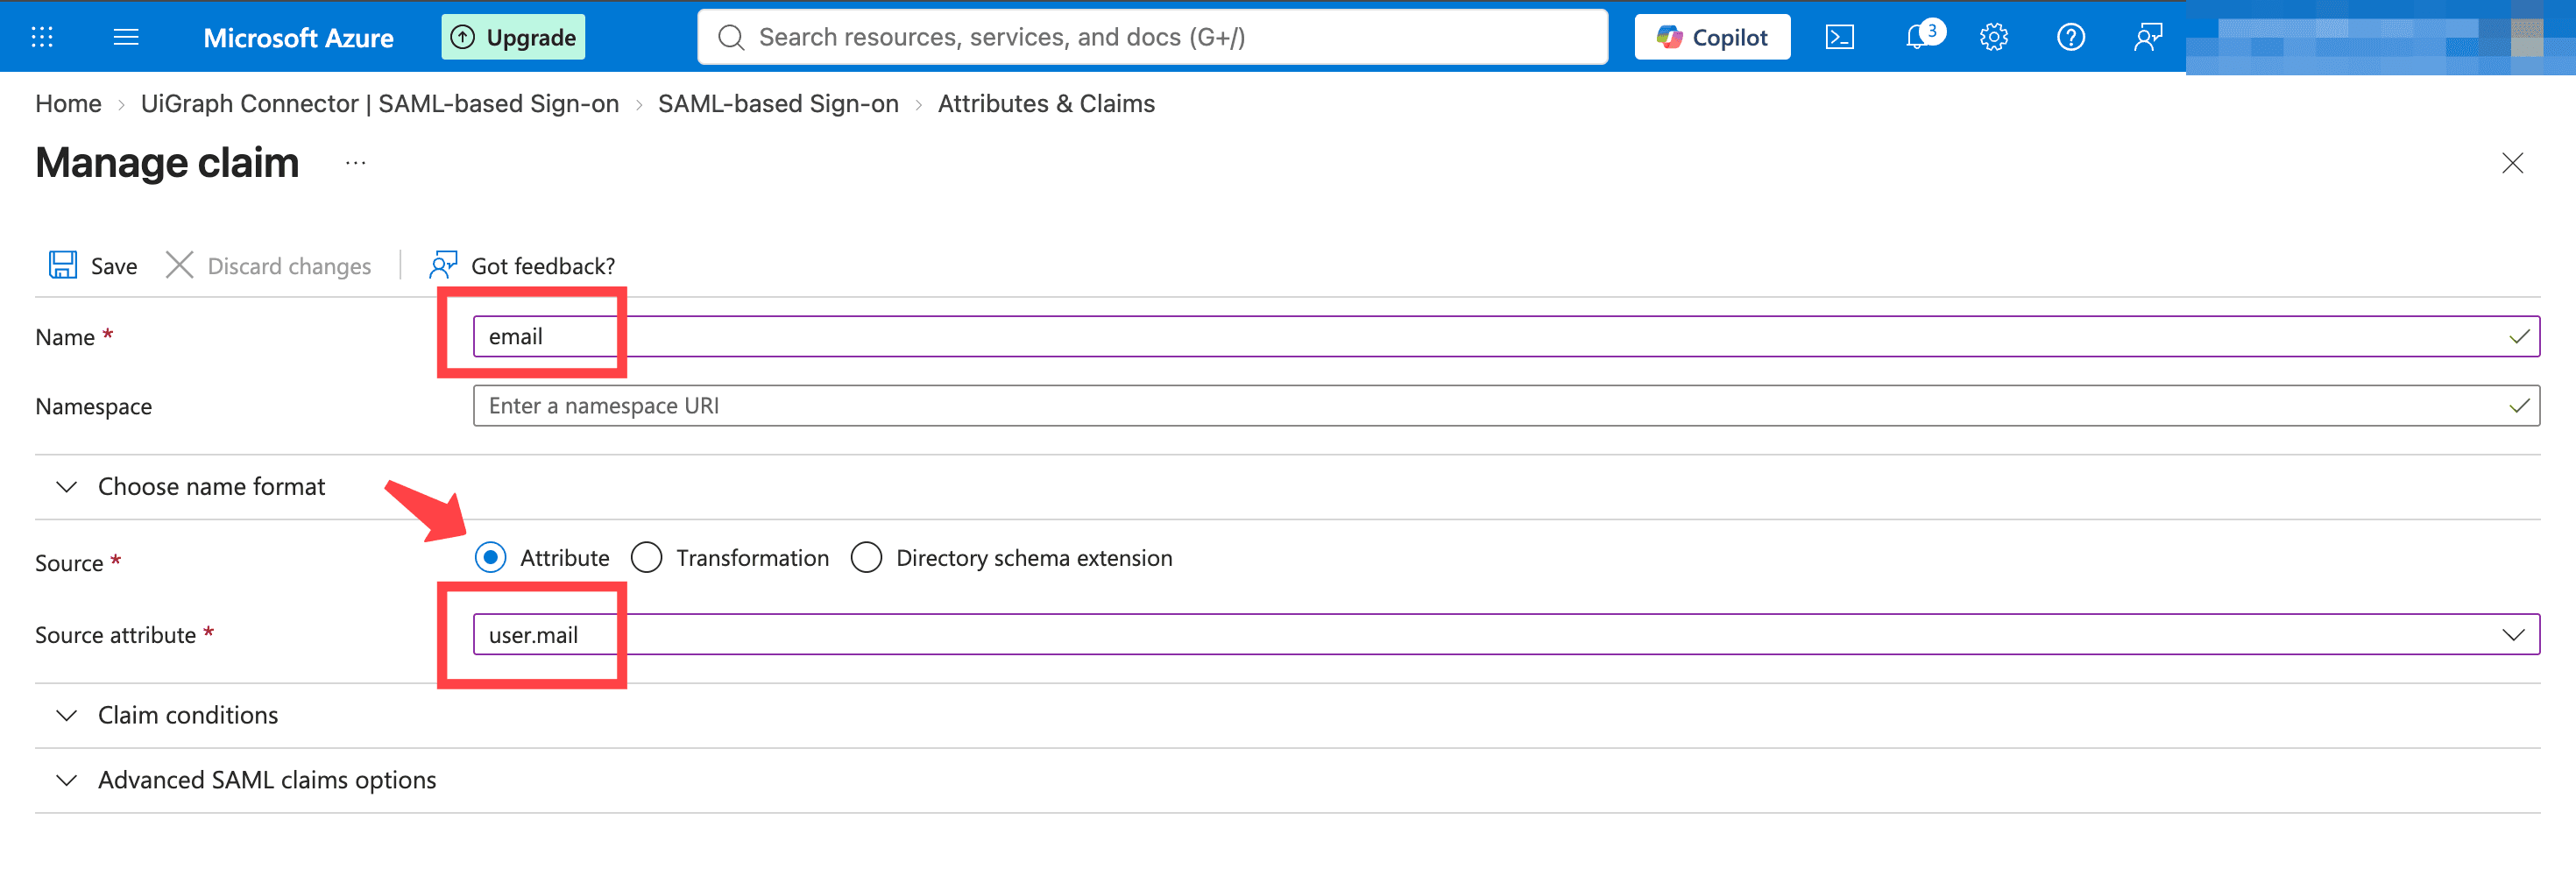
Task: Expand Choose name format section
Action: (190, 487)
